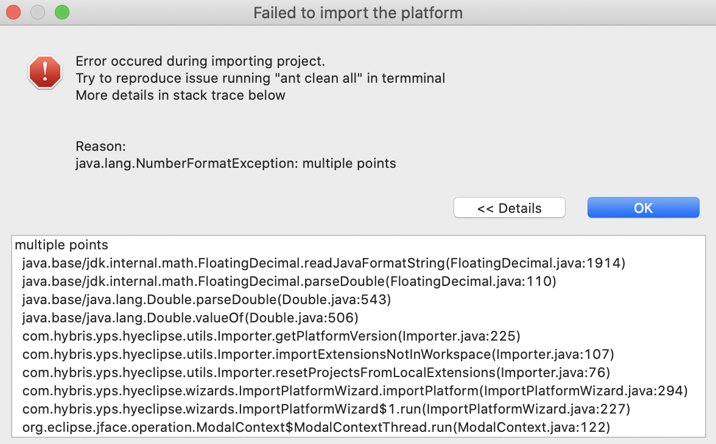Image resolution: width=716 pixels, height=444 pixels.
Task: Click the grayed-out middle traffic-light circle
Action: click(37, 12)
